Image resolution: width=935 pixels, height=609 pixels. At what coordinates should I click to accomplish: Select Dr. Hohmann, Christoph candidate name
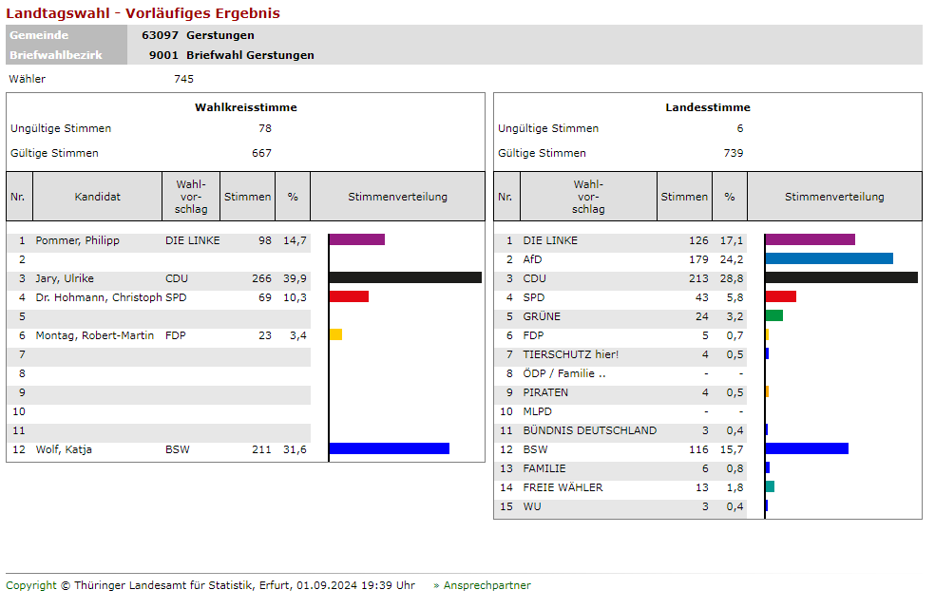(x=99, y=297)
